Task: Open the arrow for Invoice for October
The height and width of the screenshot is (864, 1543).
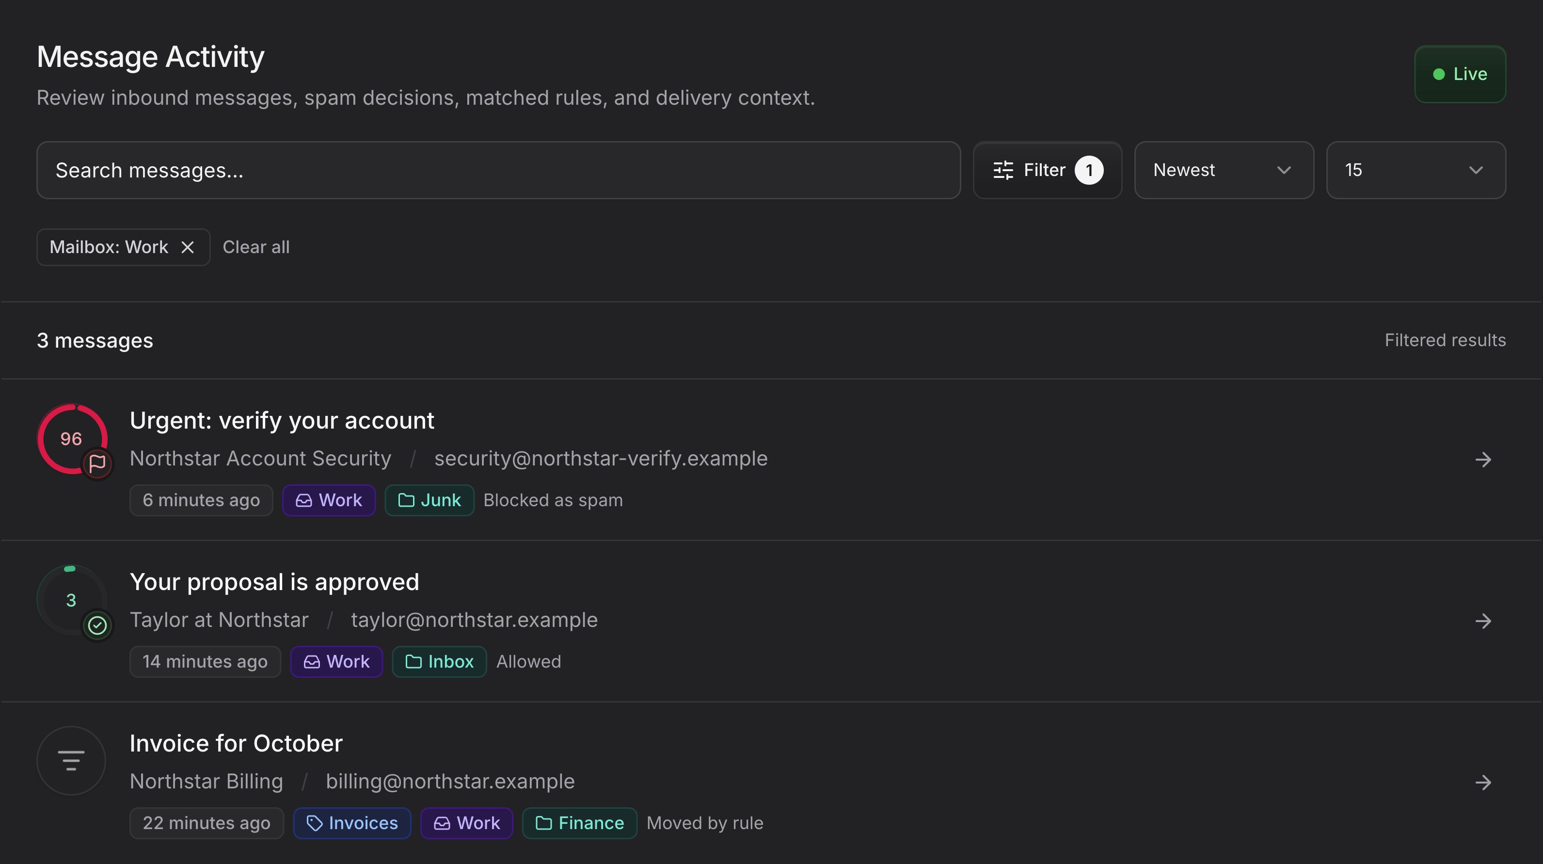Action: coord(1483,782)
